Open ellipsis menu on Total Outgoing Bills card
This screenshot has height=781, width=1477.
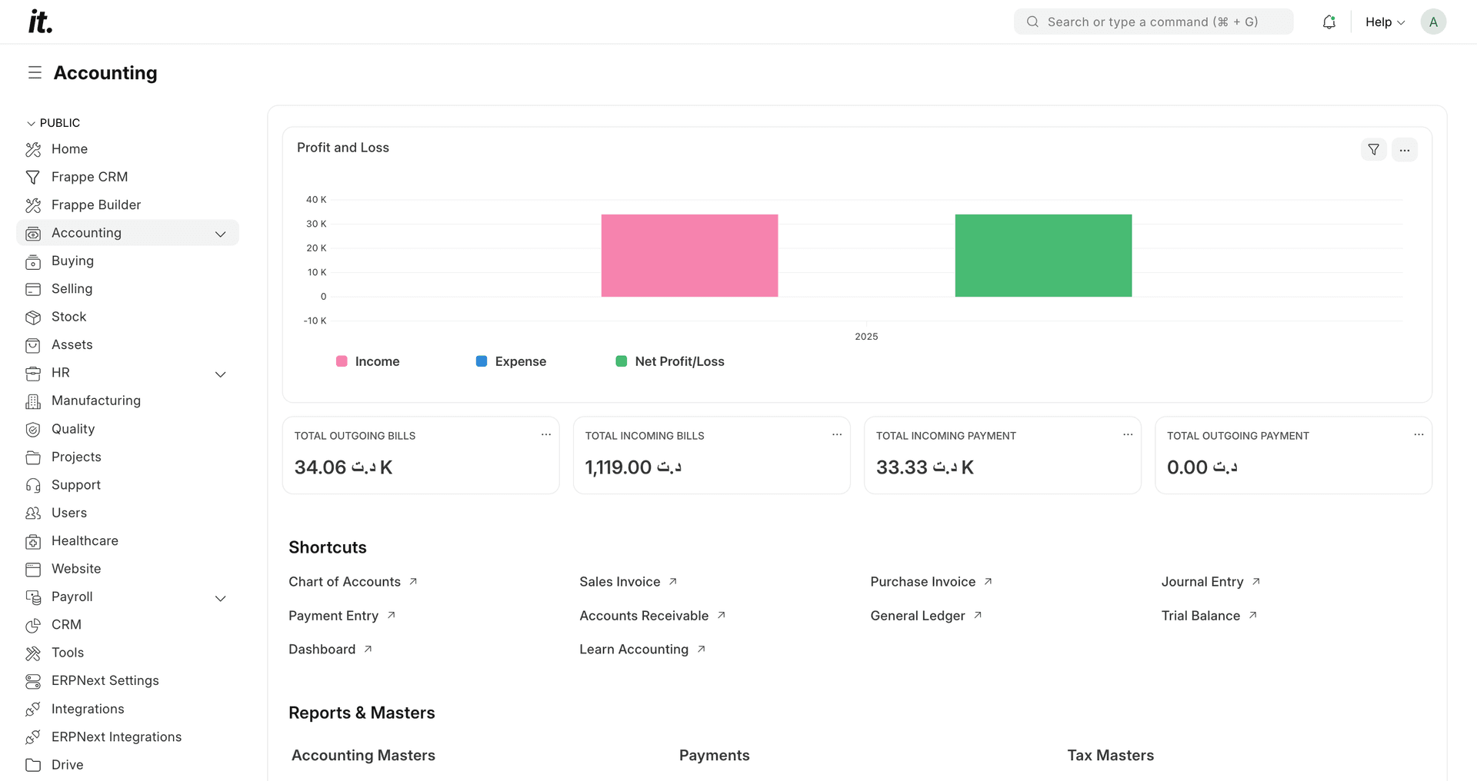tap(546, 434)
